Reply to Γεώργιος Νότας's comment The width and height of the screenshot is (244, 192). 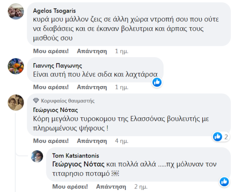(92, 141)
